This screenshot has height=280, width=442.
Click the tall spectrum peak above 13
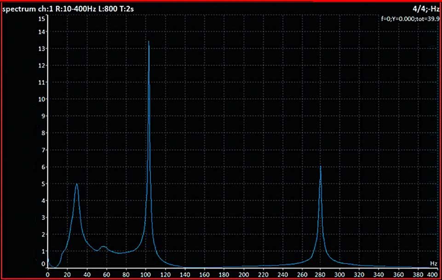[x=149, y=43]
